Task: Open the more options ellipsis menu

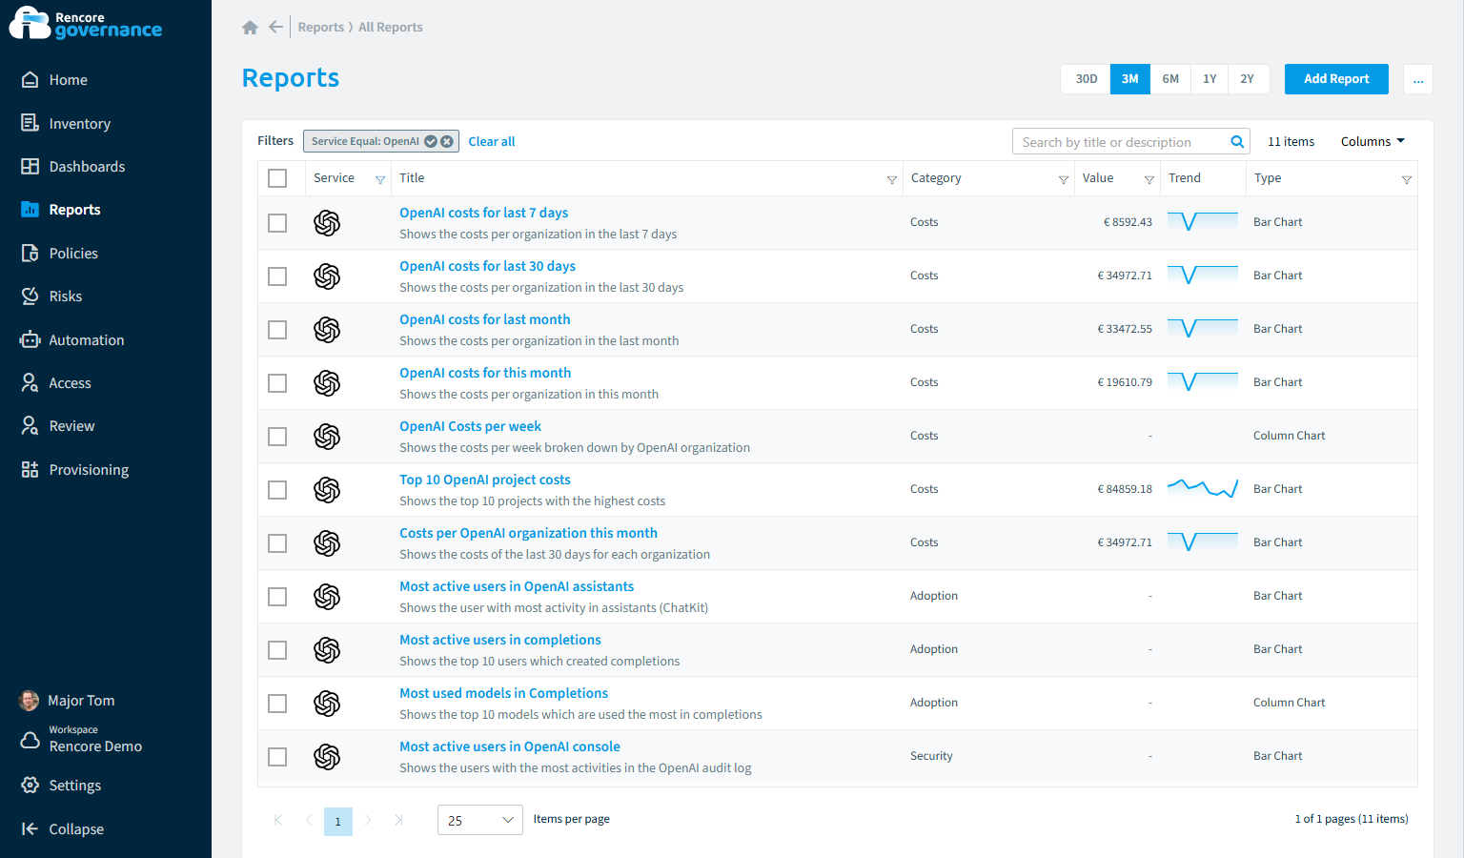Action: click(x=1418, y=79)
